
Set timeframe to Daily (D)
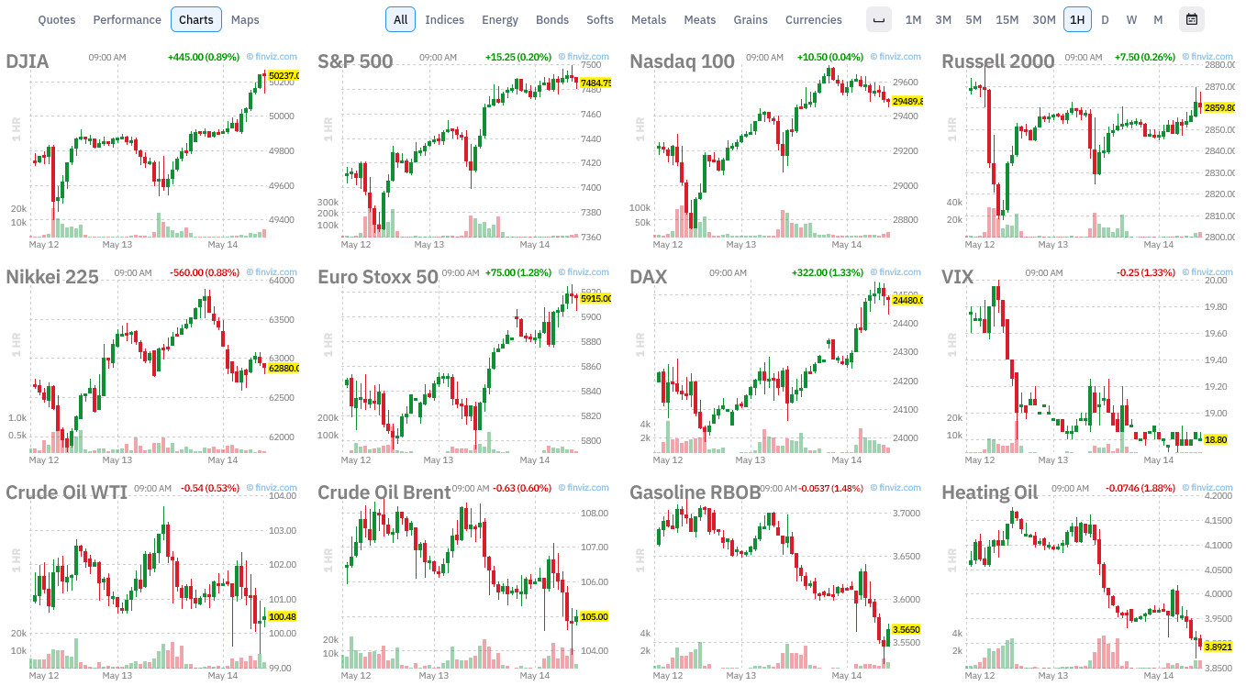1105,19
